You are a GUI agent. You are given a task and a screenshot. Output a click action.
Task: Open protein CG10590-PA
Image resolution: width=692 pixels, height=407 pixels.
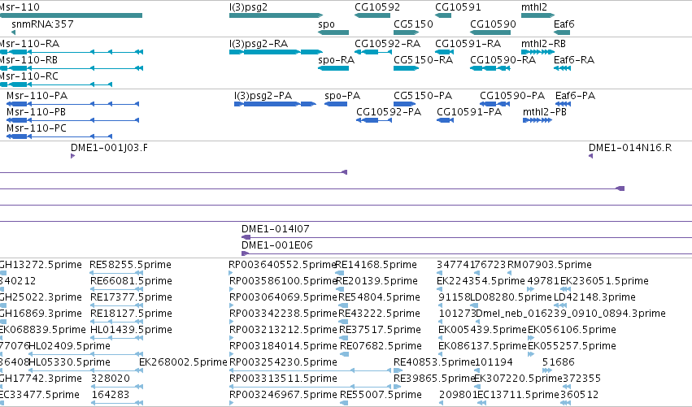(x=512, y=96)
